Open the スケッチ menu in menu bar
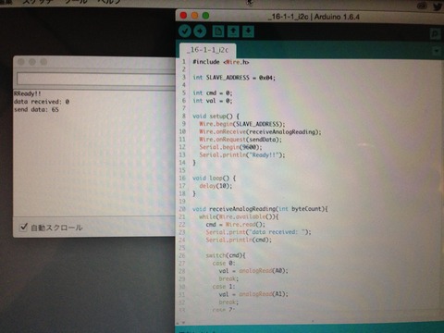The image size is (444, 333). pos(38,2)
